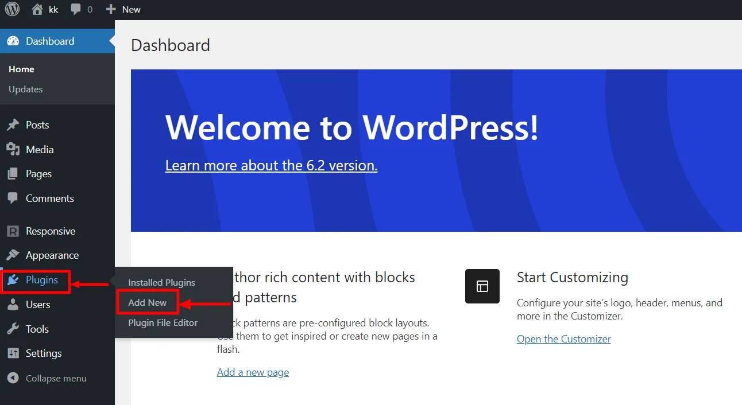Screen dimensions: 742x405
Task: Click the Appearance paintbrush icon
Action: click(x=13, y=255)
